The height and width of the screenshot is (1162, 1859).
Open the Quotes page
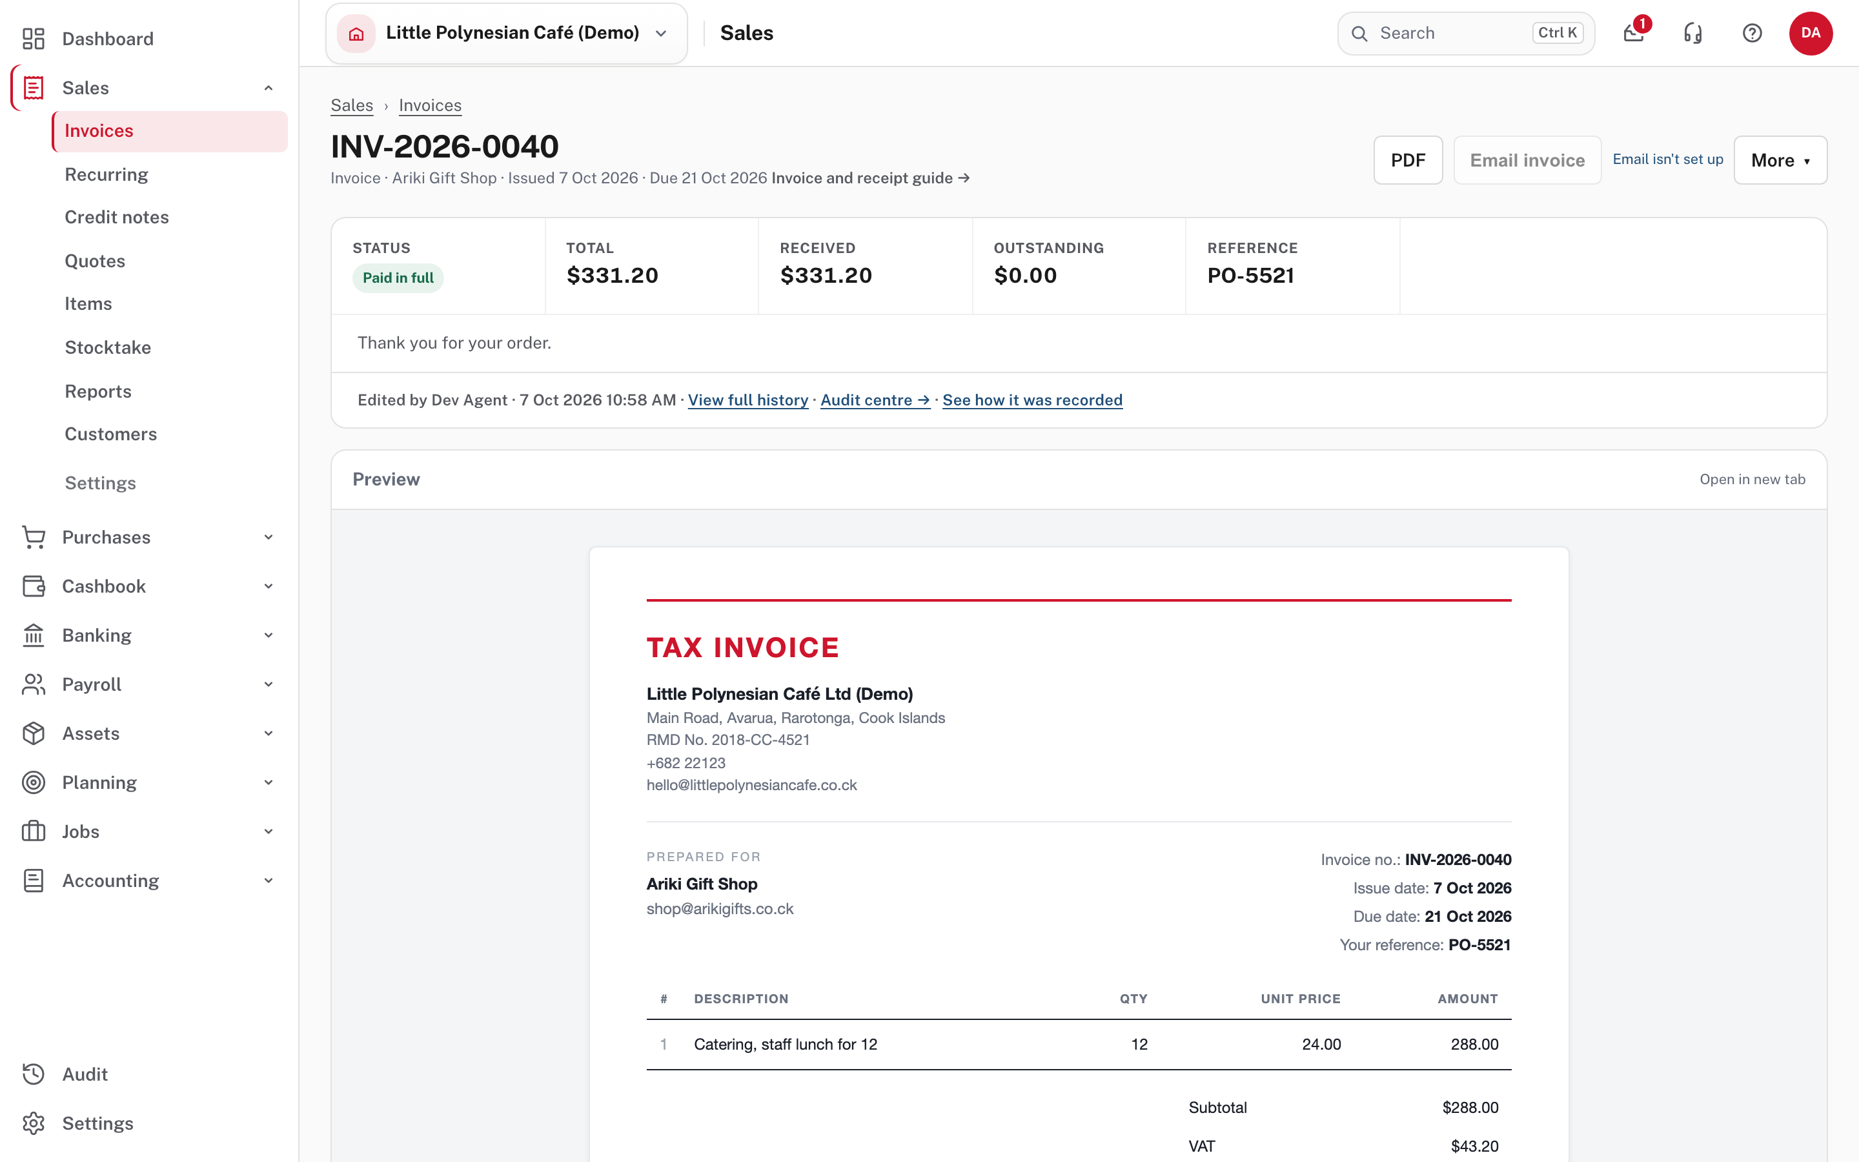94,261
